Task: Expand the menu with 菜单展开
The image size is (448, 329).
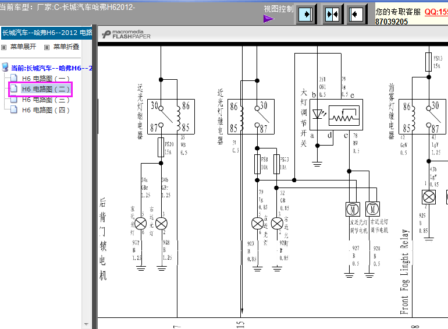Action: (x=23, y=47)
